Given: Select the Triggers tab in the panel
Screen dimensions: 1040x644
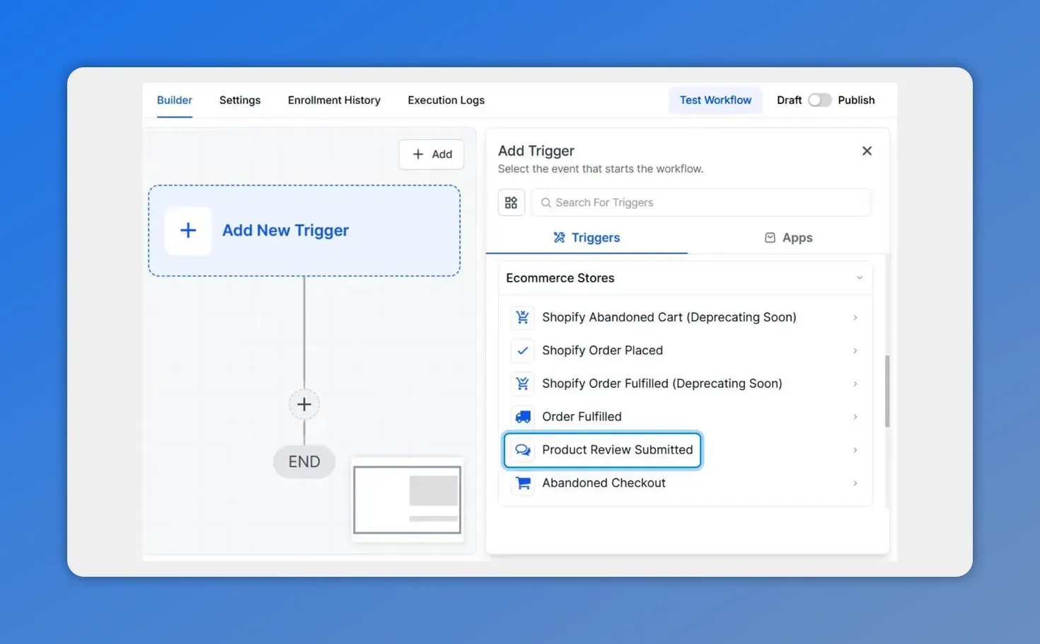Looking at the screenshot, I should point(587,237).
